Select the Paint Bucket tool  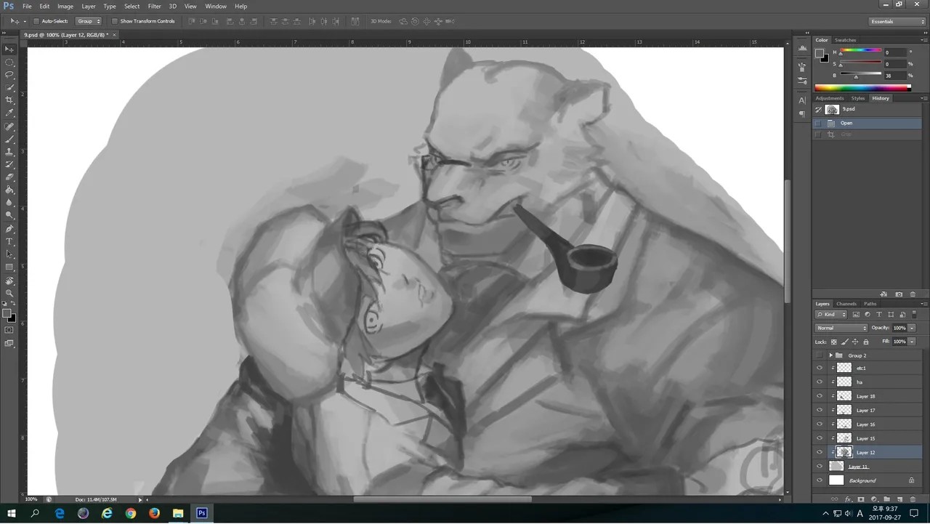click(x=9, y=190)
